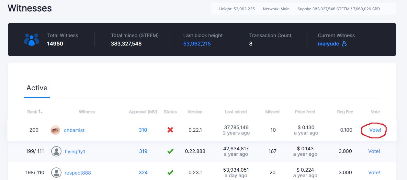Open last block height 53,962,215
The image size is (407, 180).
(197, 44)
